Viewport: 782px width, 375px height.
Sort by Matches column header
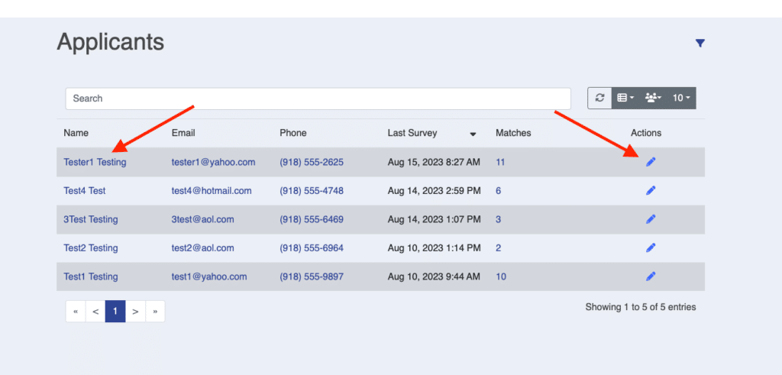pos(512,133)
